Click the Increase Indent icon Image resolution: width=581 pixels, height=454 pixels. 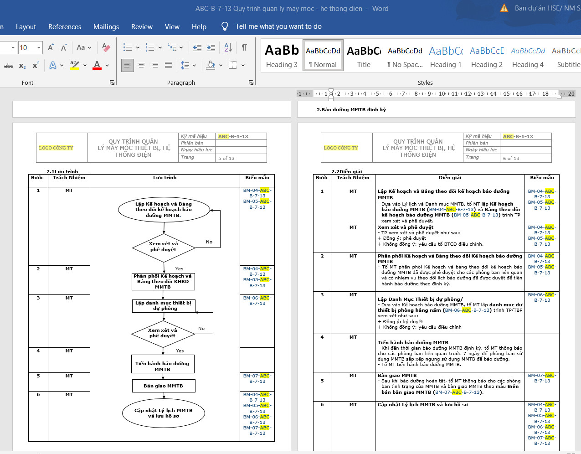coord(211,47)
